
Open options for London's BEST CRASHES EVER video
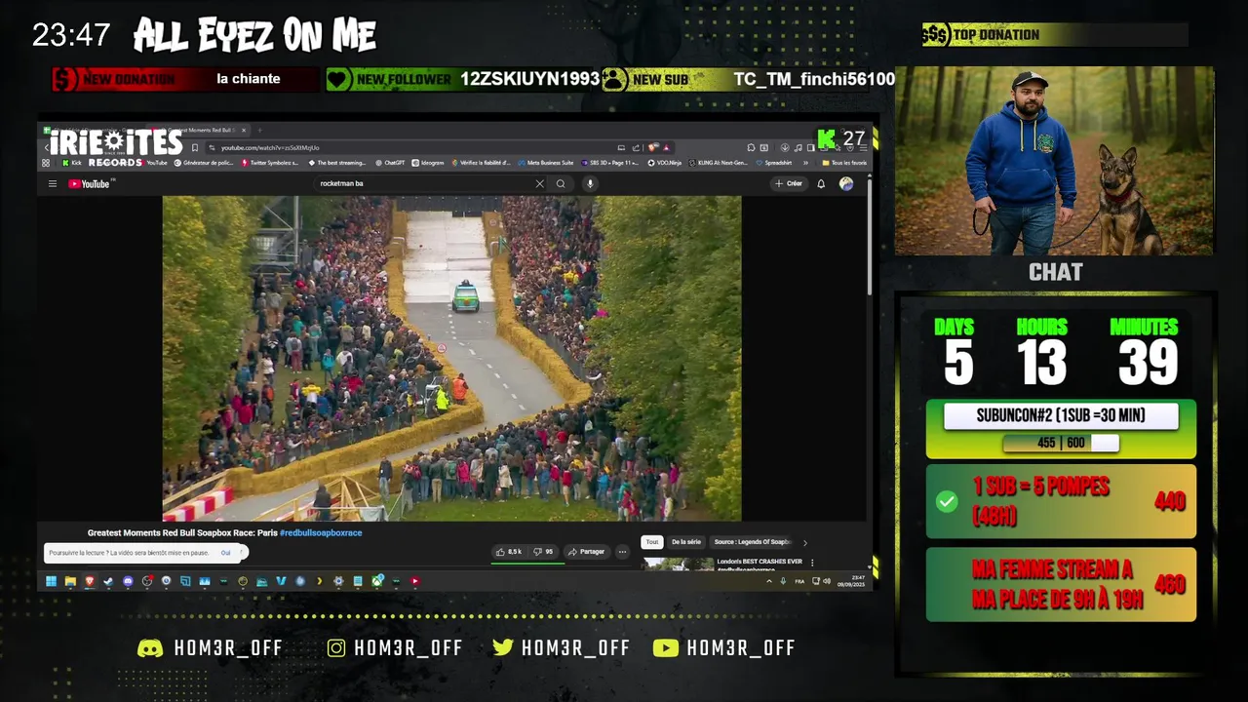tap(812, 563)
